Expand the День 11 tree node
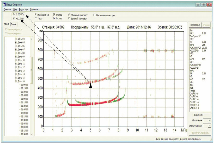214x143 pixels. pyautogui.click(x=16, y=64)
